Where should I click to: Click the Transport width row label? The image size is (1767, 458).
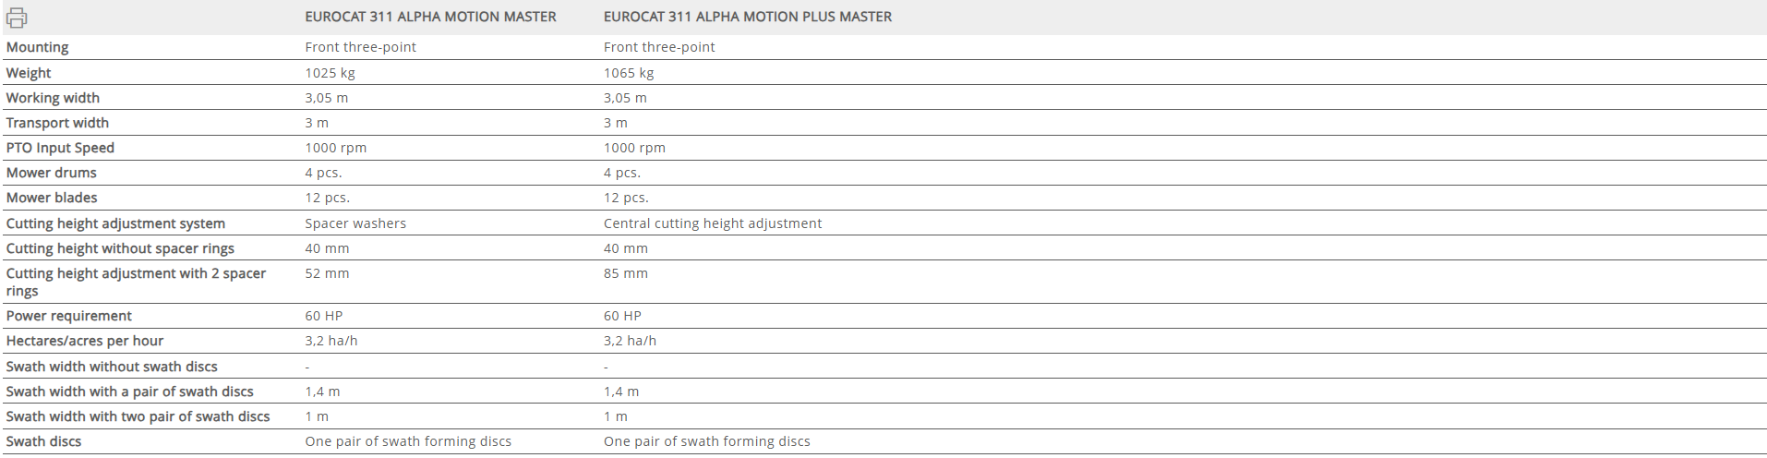click(x=57, y=123)
